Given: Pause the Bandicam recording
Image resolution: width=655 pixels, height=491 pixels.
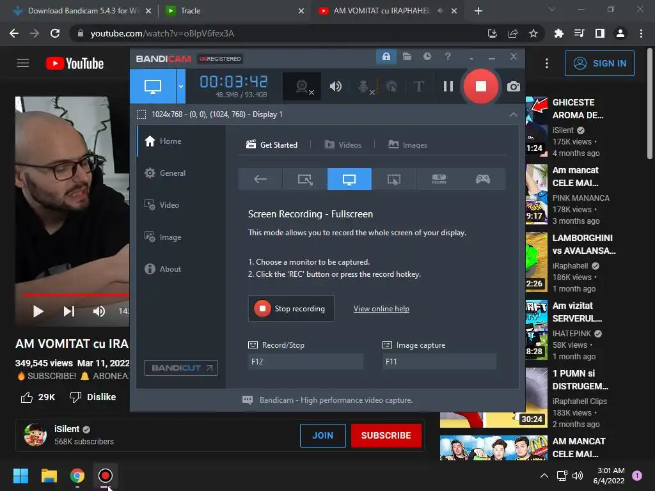Looking at the screenshot, I should coord(448,86).
